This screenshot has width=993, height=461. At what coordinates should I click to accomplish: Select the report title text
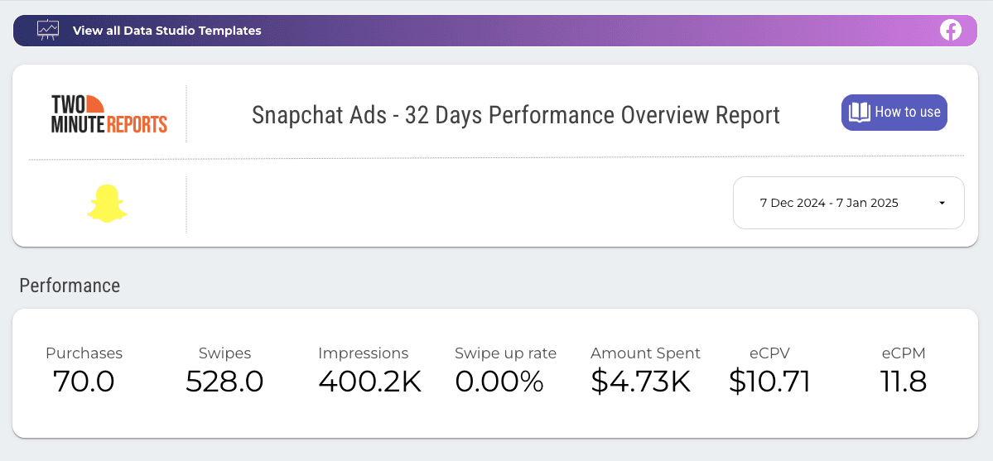515,114
